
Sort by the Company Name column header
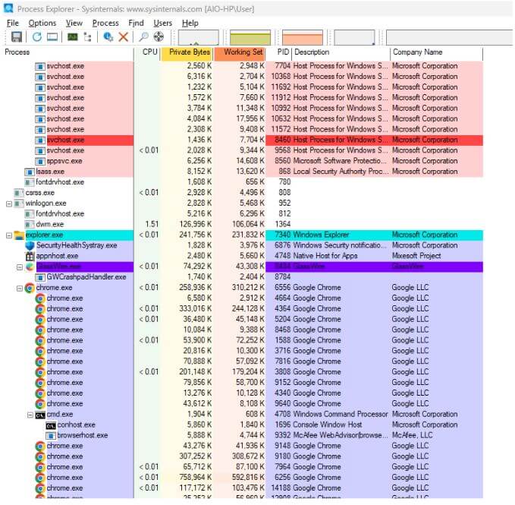(437, 52)
